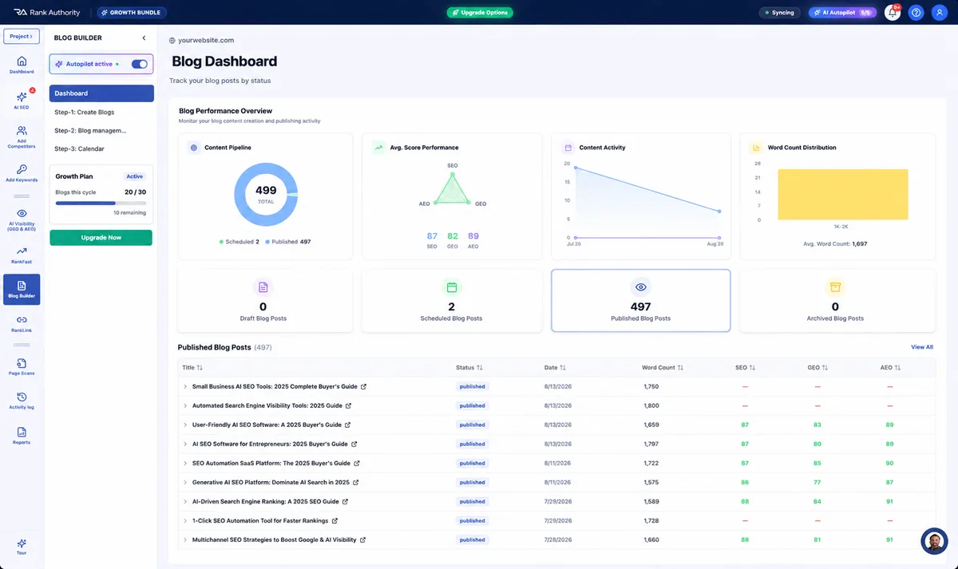
Task: Open notifications bell icon
Action: click(893, 13)
